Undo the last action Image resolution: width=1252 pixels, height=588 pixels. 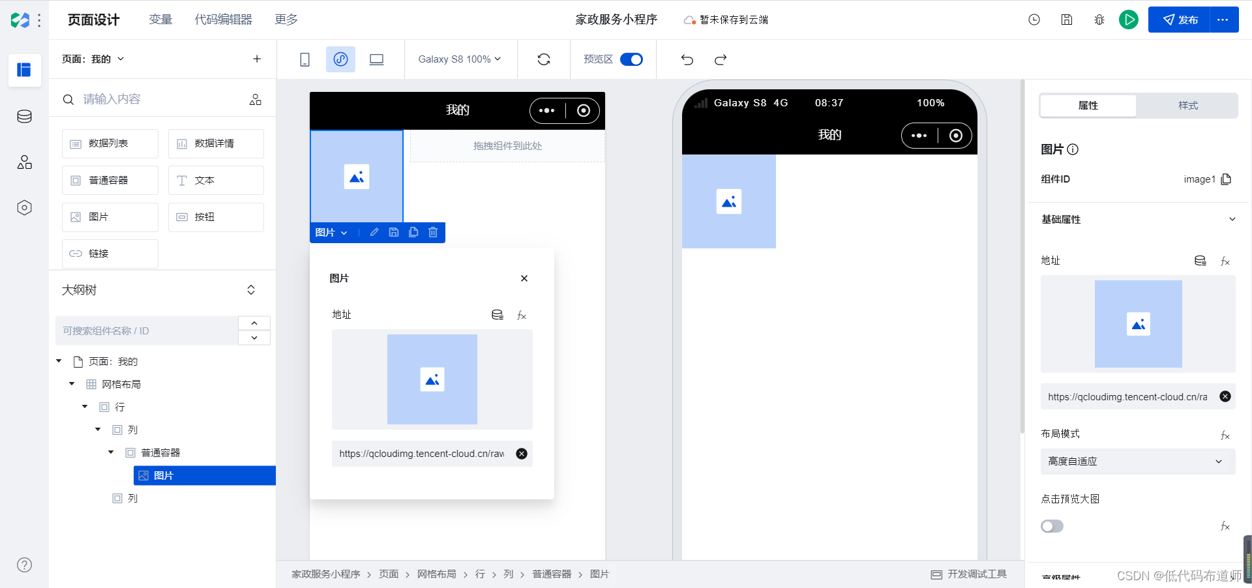click(687, 60)
